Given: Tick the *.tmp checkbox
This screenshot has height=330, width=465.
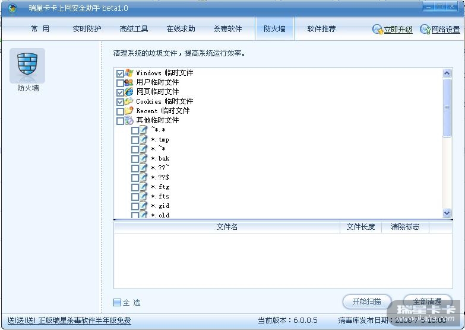Looking at the screenshot, I should (x=135, y=140).
